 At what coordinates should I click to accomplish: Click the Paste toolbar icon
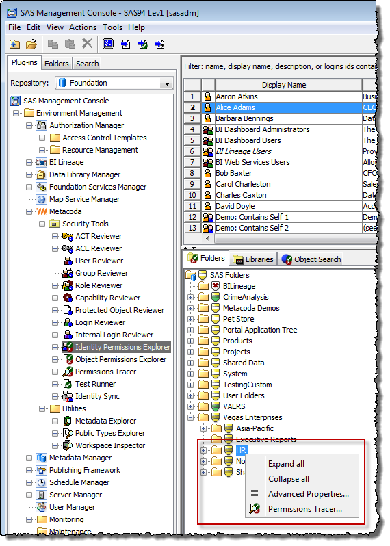click(x=70, y=44)
